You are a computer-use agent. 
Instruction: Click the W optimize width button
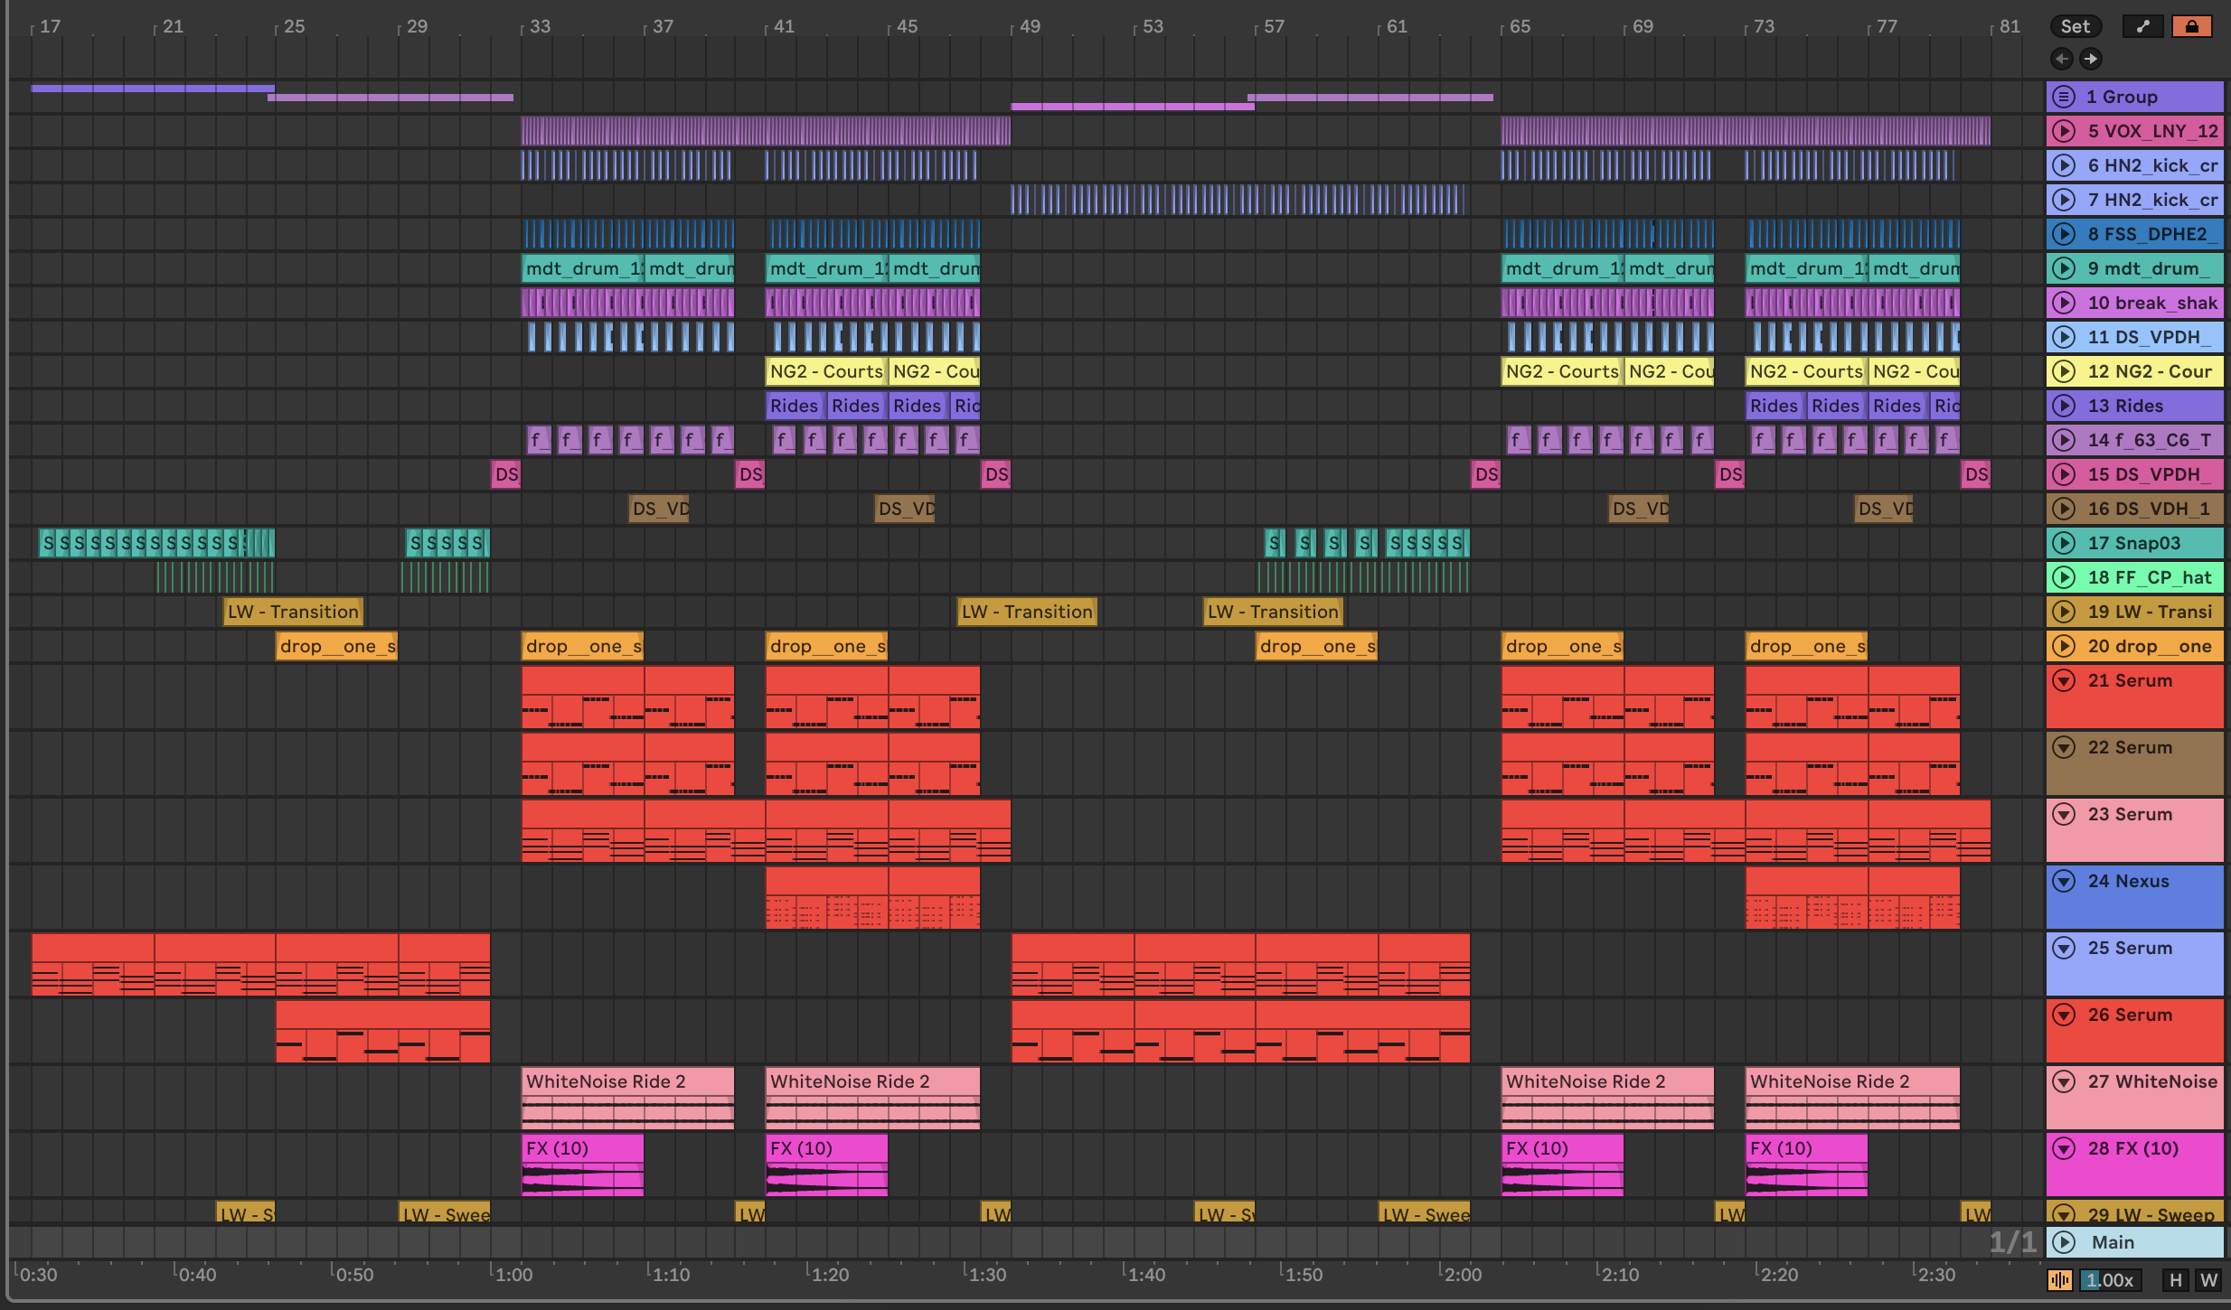[x=2208, y=1280]
